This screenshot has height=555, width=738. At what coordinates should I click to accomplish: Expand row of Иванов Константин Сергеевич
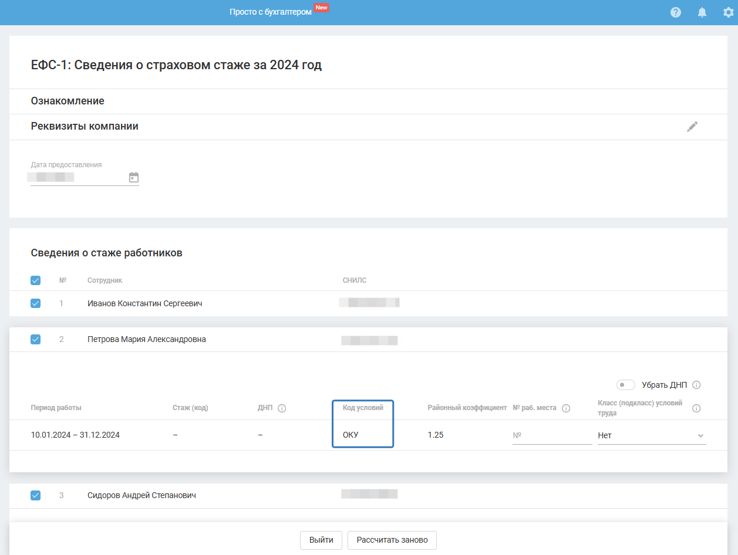pos(144,303)
